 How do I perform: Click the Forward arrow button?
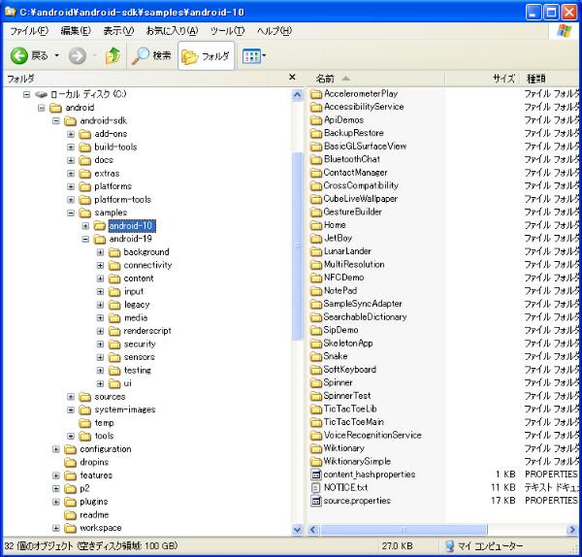78,56
